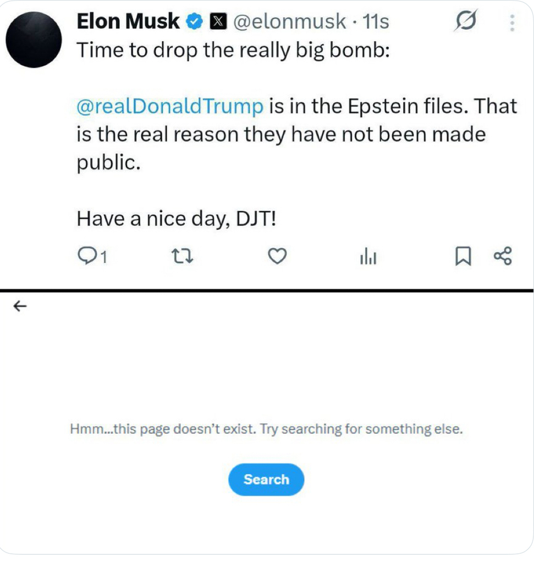Follow the @realDonaldTrump mention link

pos(170,106)
